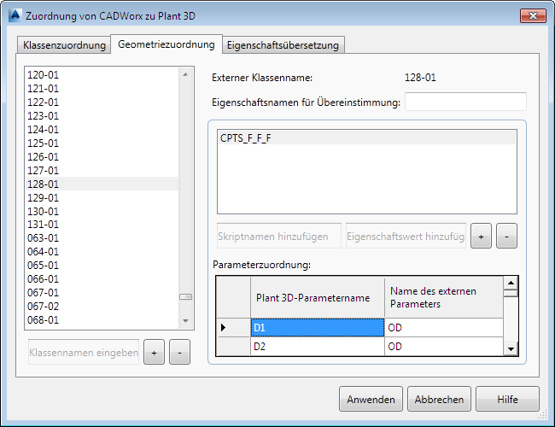Select class 121-01 in the list
Screen dimensions: 555x427
tap(102, 89)
